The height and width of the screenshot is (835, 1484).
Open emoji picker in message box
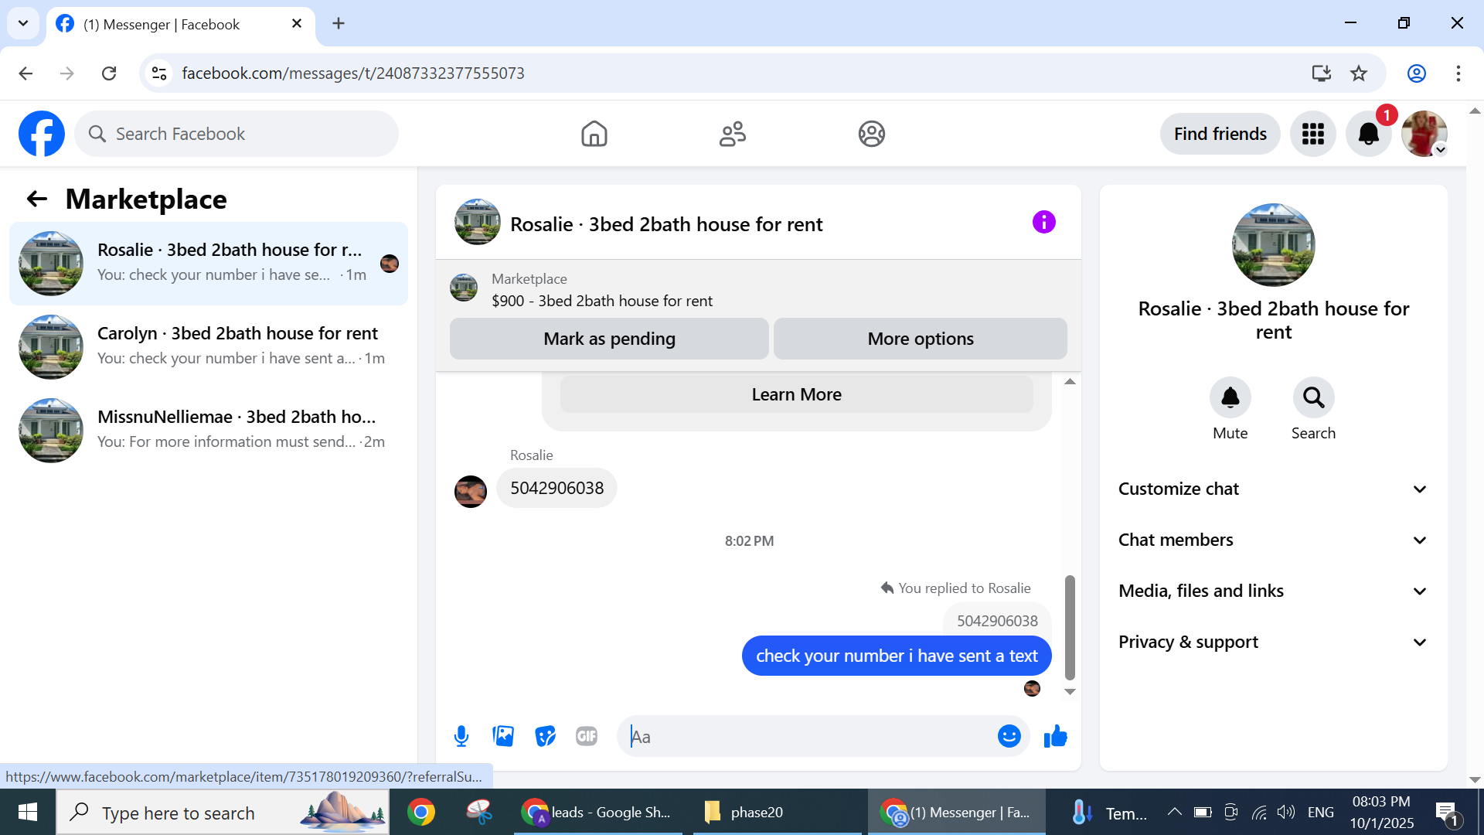point(1009,736)
